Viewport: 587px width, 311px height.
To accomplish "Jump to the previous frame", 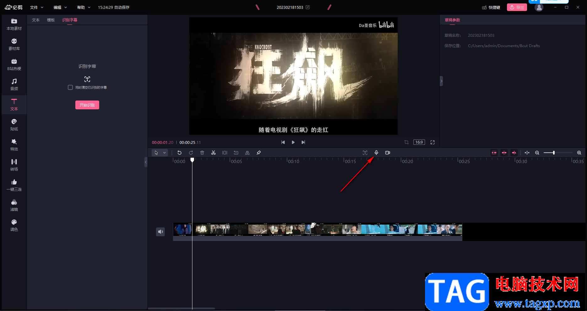I will point(283,142).
